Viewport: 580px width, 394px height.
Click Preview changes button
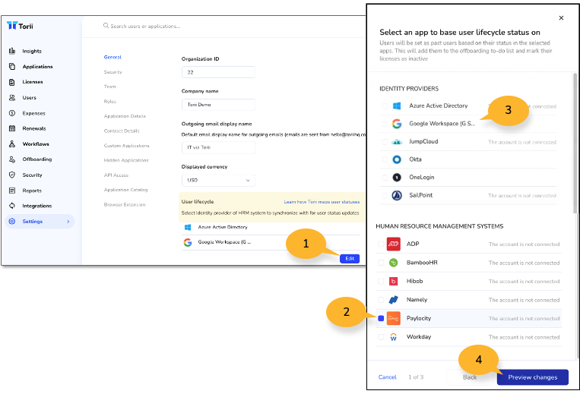coord(533,377)
